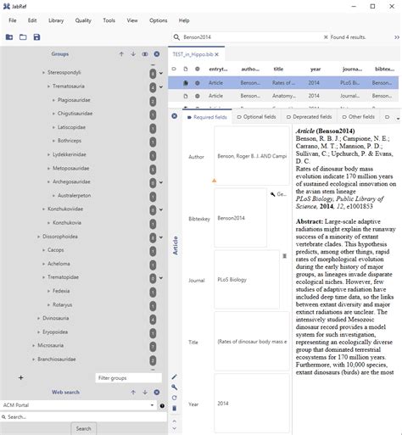Open the more tabs dropdown arrow in editor
This screenshot has height=435, width=402.
coord(398,119)
